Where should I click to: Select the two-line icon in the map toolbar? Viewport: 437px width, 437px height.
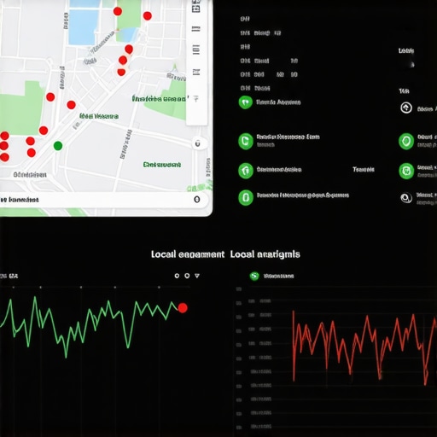click(x=196, y=29)
